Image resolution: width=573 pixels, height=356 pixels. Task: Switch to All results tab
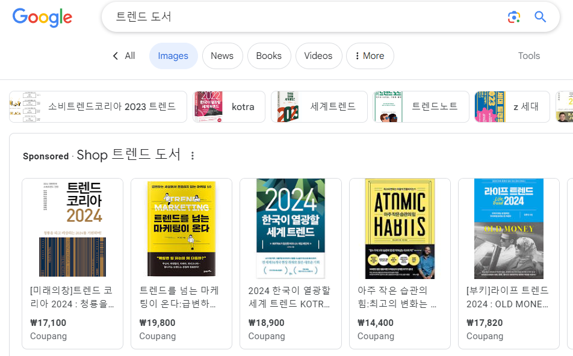[x=130, y=56]
